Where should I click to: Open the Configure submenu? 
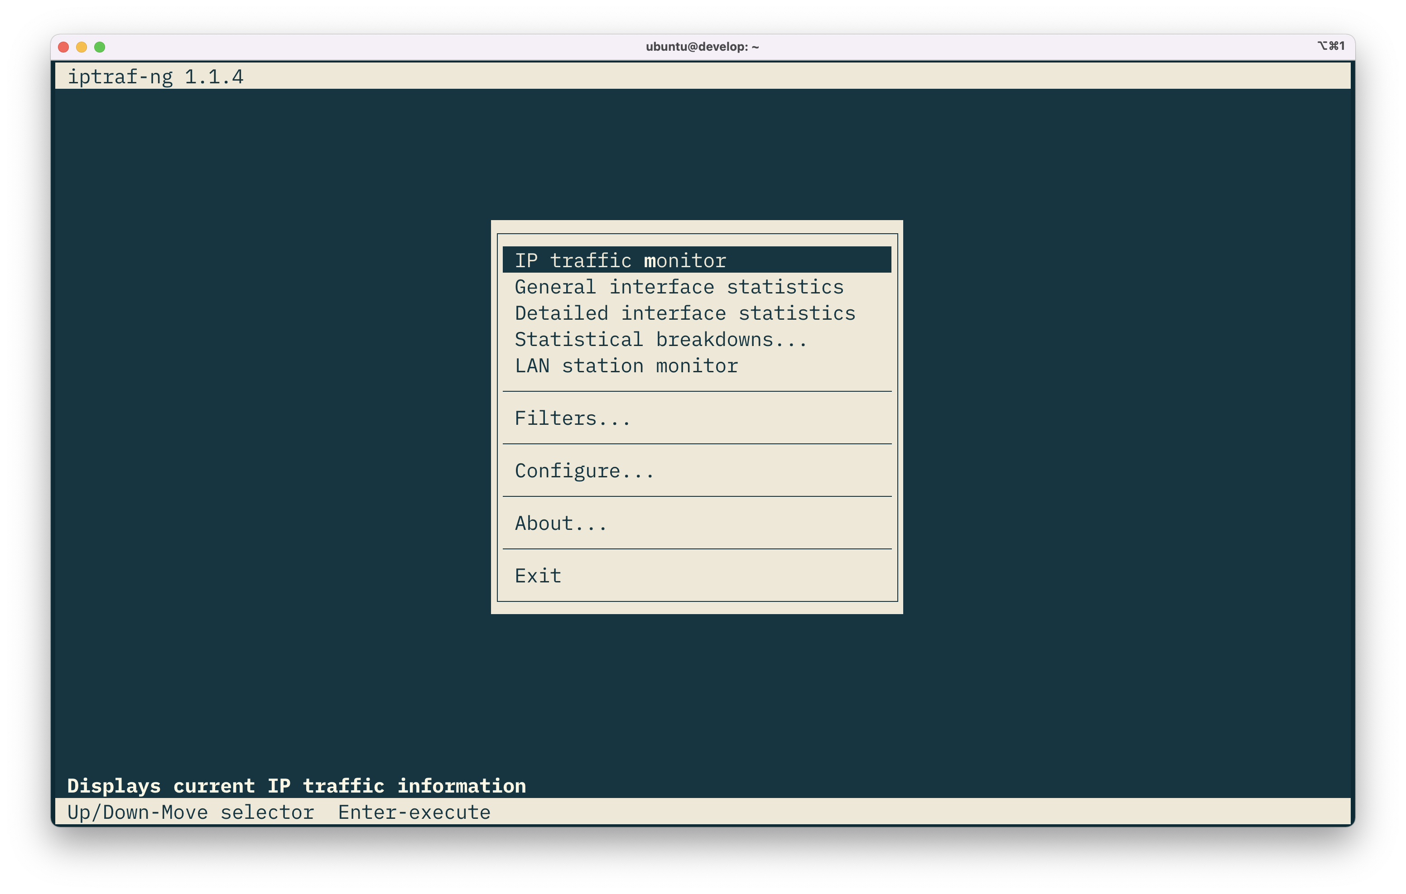584,471
